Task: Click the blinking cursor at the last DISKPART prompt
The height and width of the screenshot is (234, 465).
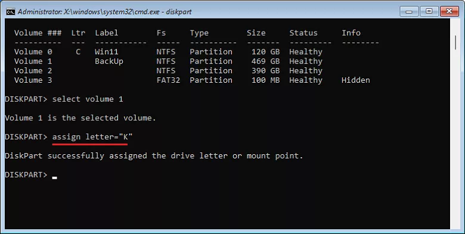Action: coord(55,177)
